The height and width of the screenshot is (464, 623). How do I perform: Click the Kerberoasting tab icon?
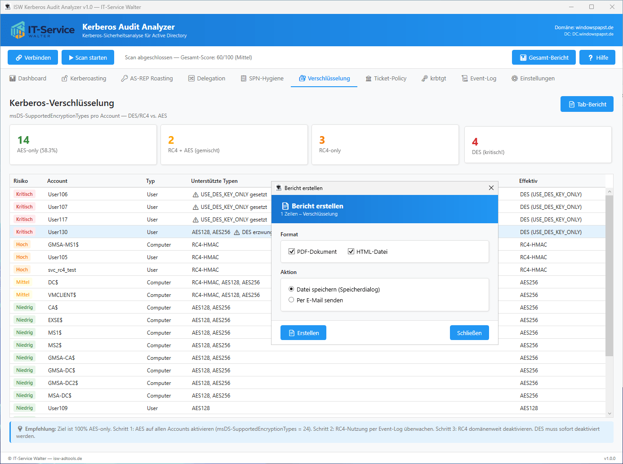tap(65, 79)
